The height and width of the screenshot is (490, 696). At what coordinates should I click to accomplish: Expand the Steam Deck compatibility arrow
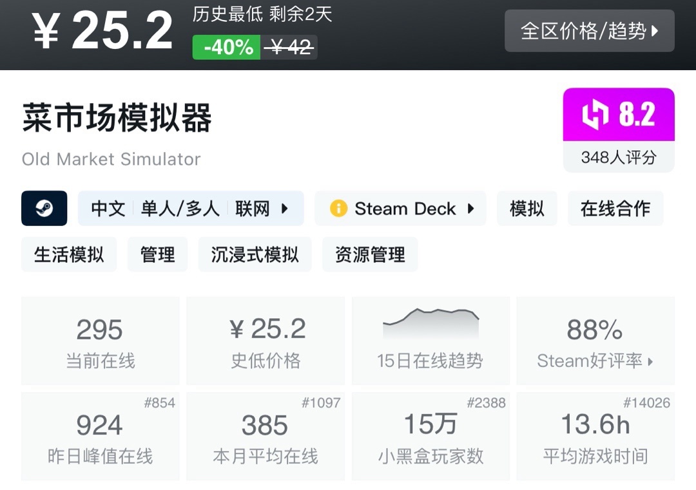[470, 209]
